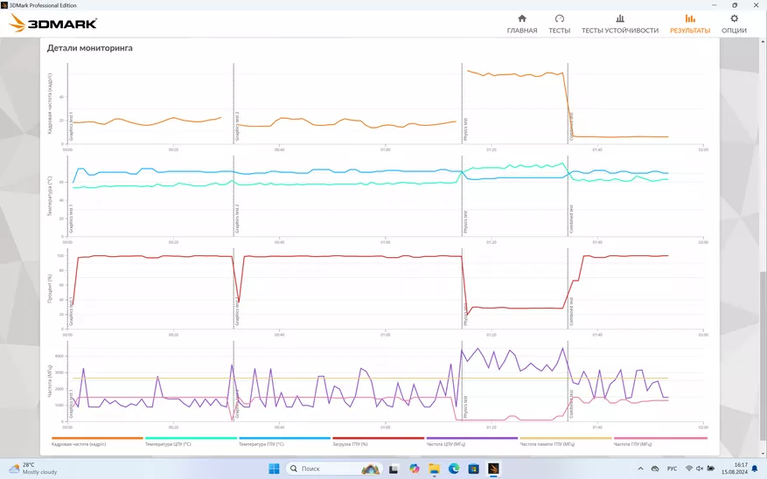Open the Copilot icon in taskbar
This screenshot has height=479, width=767.
[415, 469]
